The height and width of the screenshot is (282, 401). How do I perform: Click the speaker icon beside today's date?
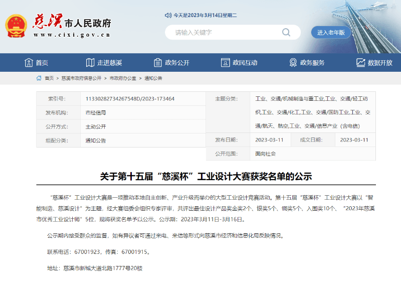click(168, 16)
